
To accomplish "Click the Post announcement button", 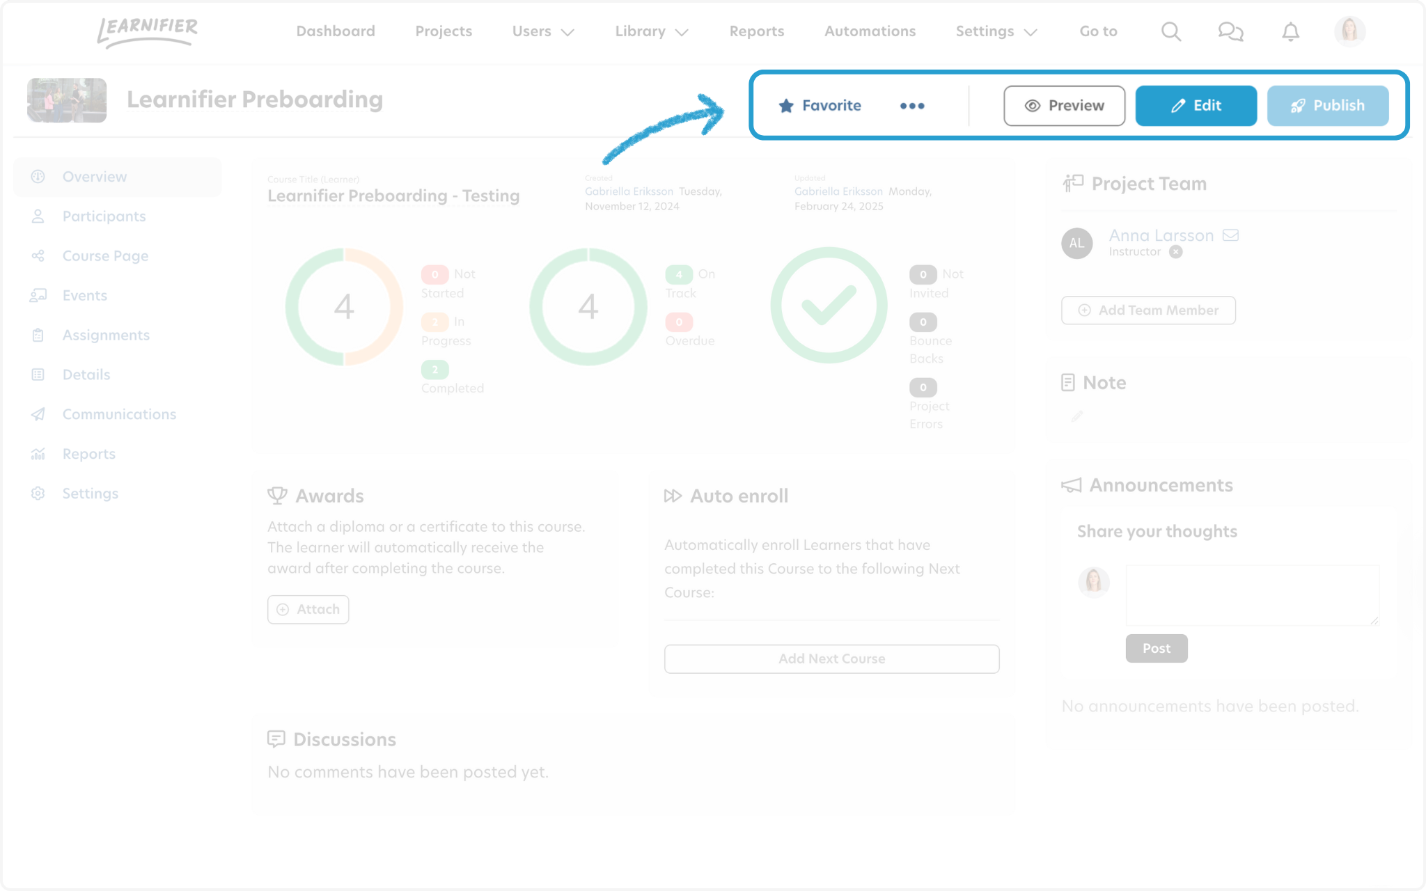I will 1156,649.
